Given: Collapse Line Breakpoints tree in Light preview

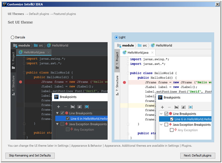Looking at the screenshot, I should click(x=161, y=114).
